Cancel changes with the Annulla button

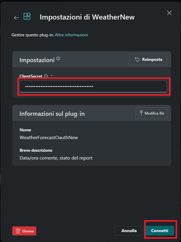[128, 231]
